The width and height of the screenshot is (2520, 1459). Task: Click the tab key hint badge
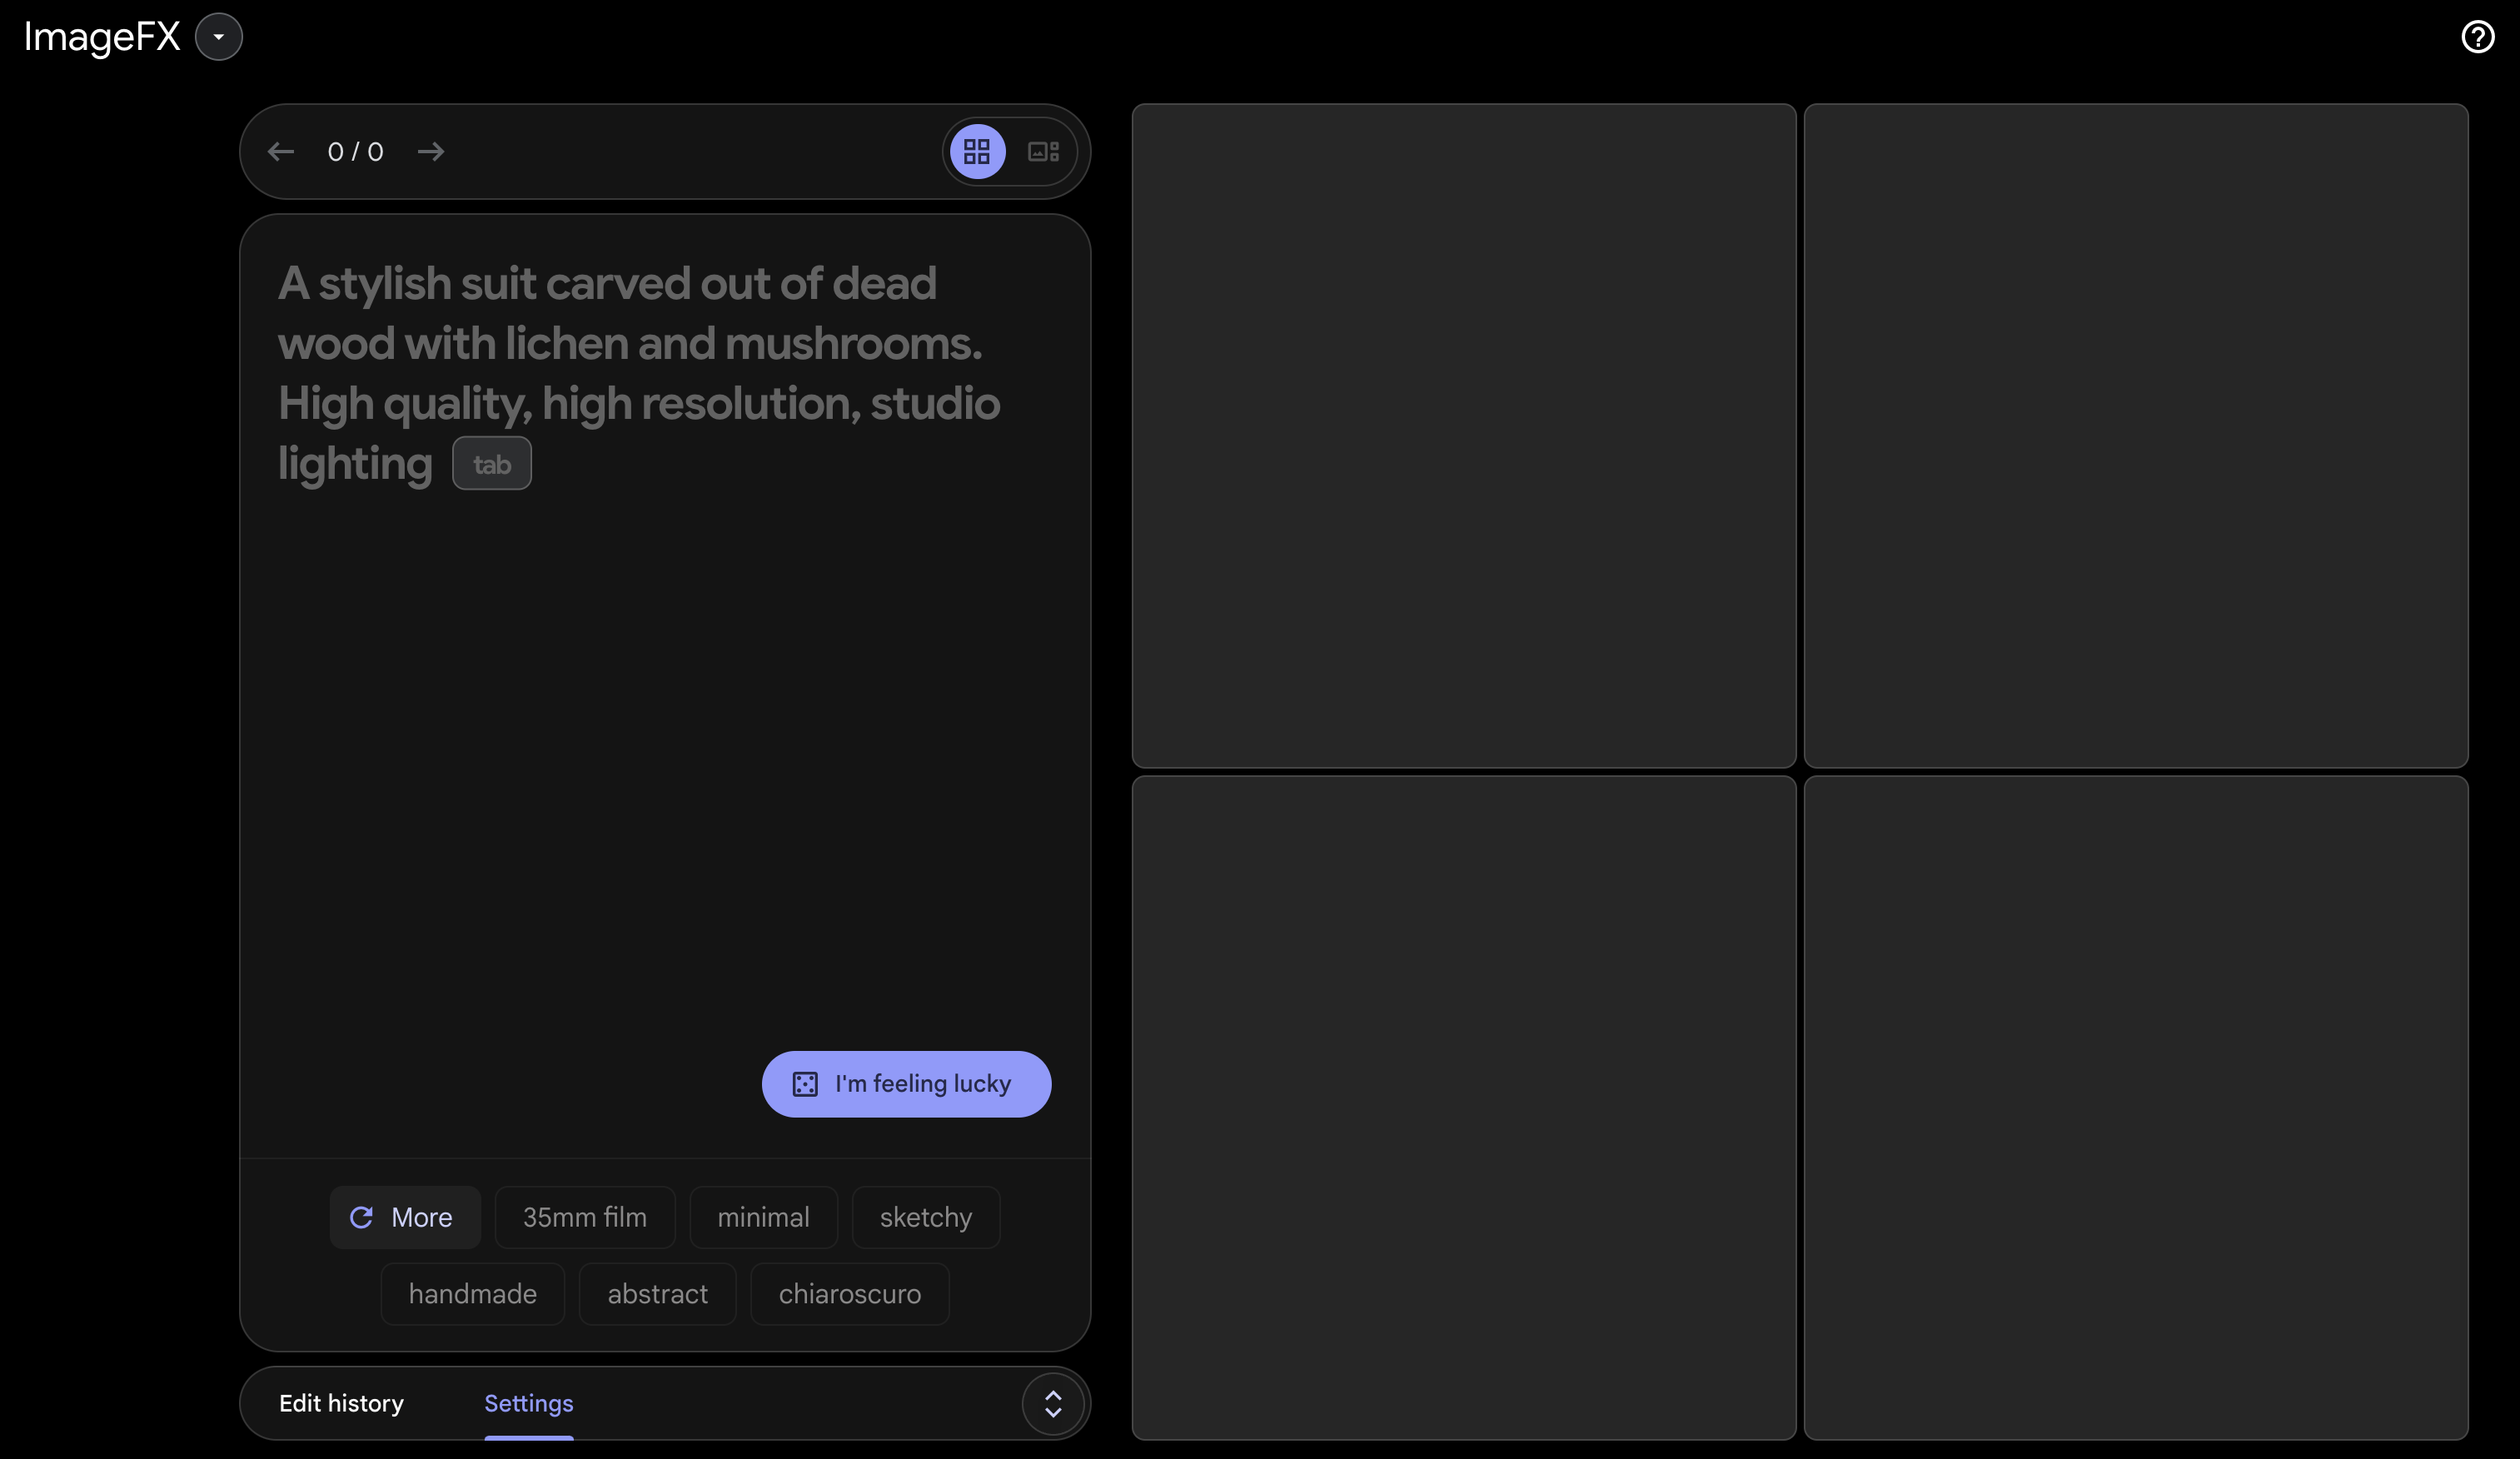pyautogui.click(x=491, y=464)
